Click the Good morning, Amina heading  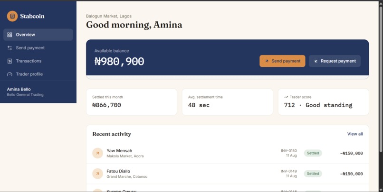point(134,25)
